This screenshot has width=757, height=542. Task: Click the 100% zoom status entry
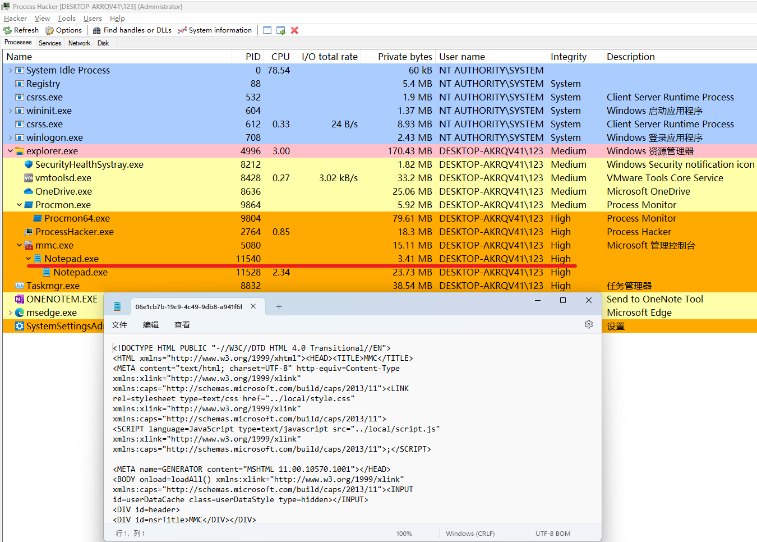(404, 534)
